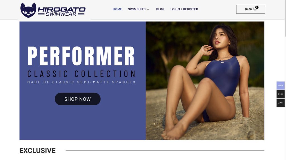Open the Login / Register page

coord(184,9)
